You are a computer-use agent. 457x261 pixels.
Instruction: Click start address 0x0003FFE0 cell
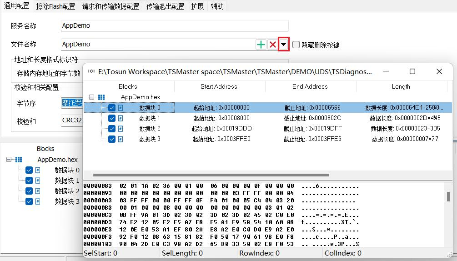[221, 139]
